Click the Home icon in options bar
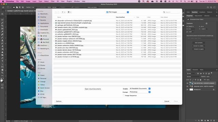Image resolution: width=218 pixels, height=122 pixels. [x=3, y=7]
